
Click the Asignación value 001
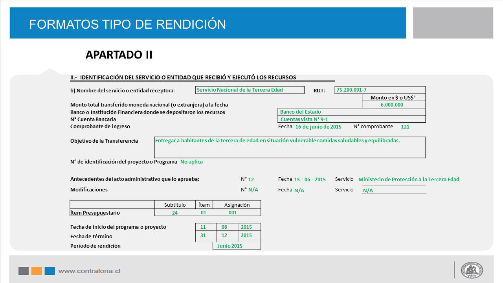(233, 212)
